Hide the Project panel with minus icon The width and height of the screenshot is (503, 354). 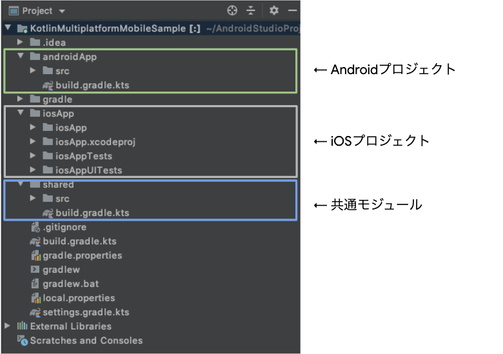click(x=292, y=10)
